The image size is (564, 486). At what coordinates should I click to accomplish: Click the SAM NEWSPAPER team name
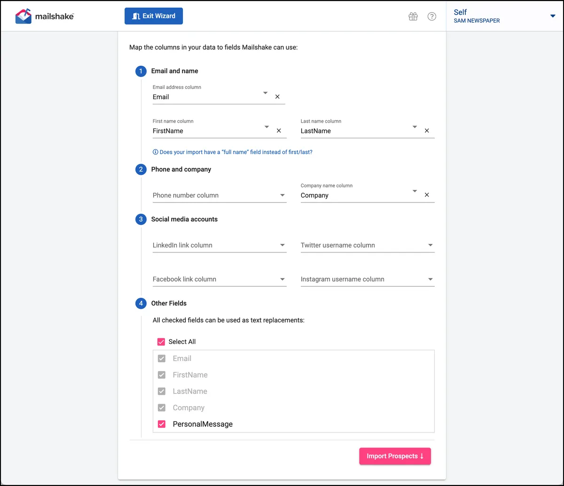[x=477, y=21]
